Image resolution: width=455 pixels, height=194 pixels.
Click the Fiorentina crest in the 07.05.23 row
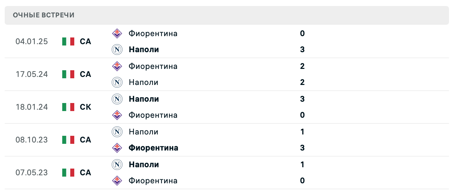(x=117, y=181)
